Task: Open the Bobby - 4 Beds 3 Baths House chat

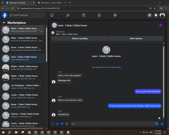Action: 23,68
